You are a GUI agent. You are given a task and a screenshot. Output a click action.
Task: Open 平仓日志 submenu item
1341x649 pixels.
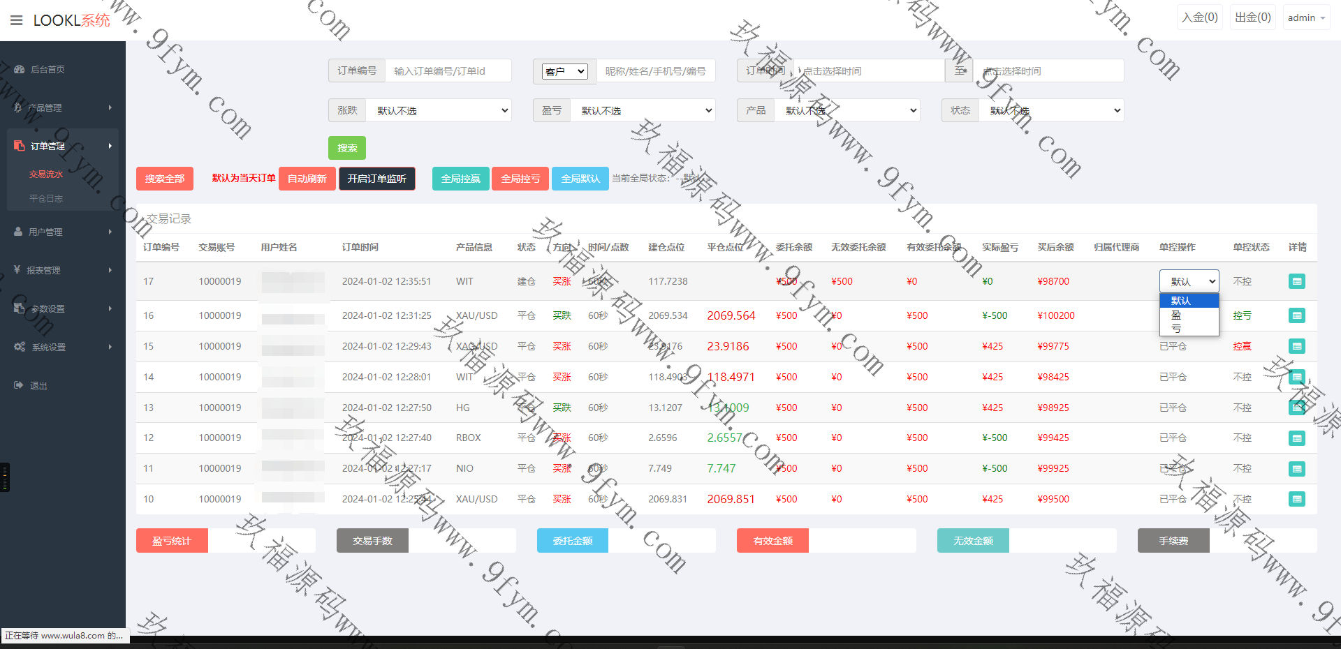pyautogui.click(x=46, y=199)
